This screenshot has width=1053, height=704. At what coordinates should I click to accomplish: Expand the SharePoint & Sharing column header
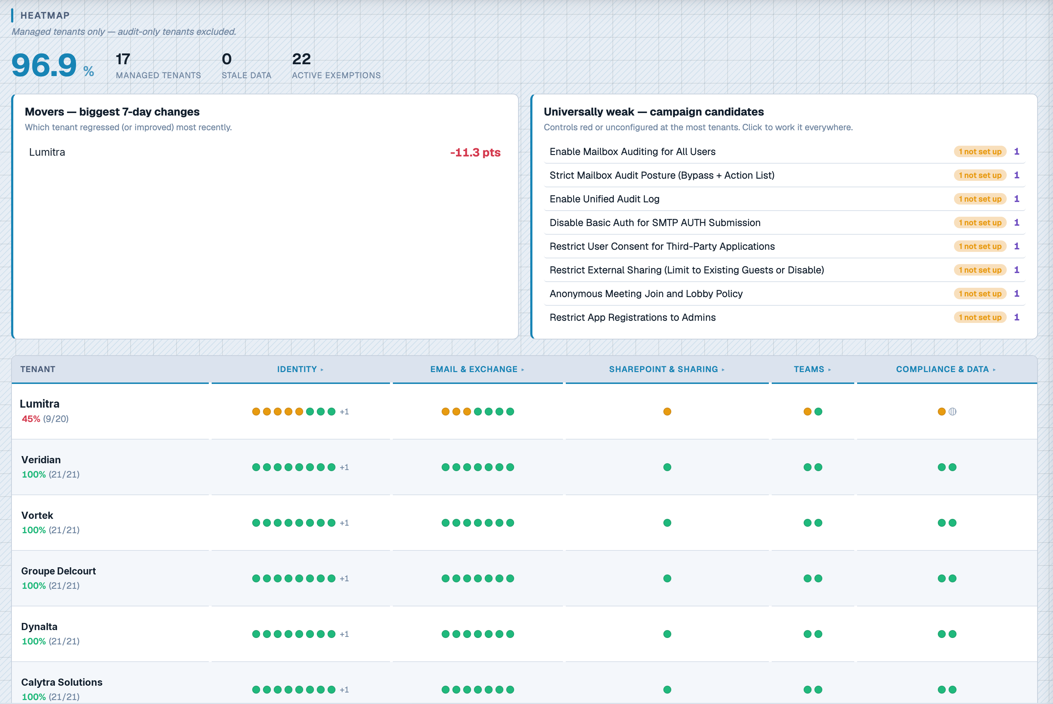point(667,369)
